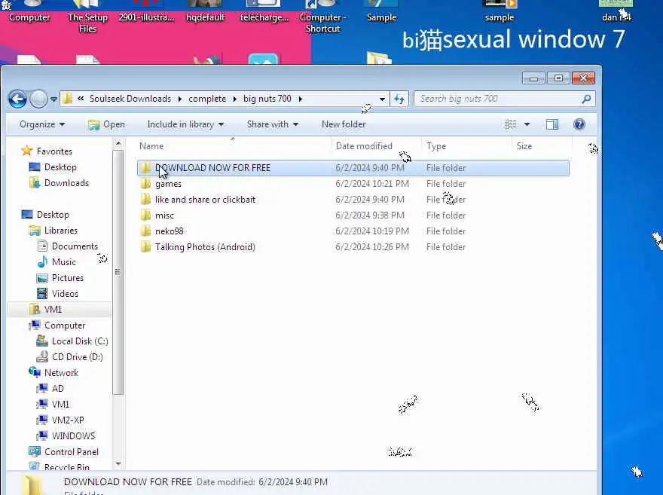
Task: Expand arrow after big nuts 700 breadcrumb
Action: point(300,99)
